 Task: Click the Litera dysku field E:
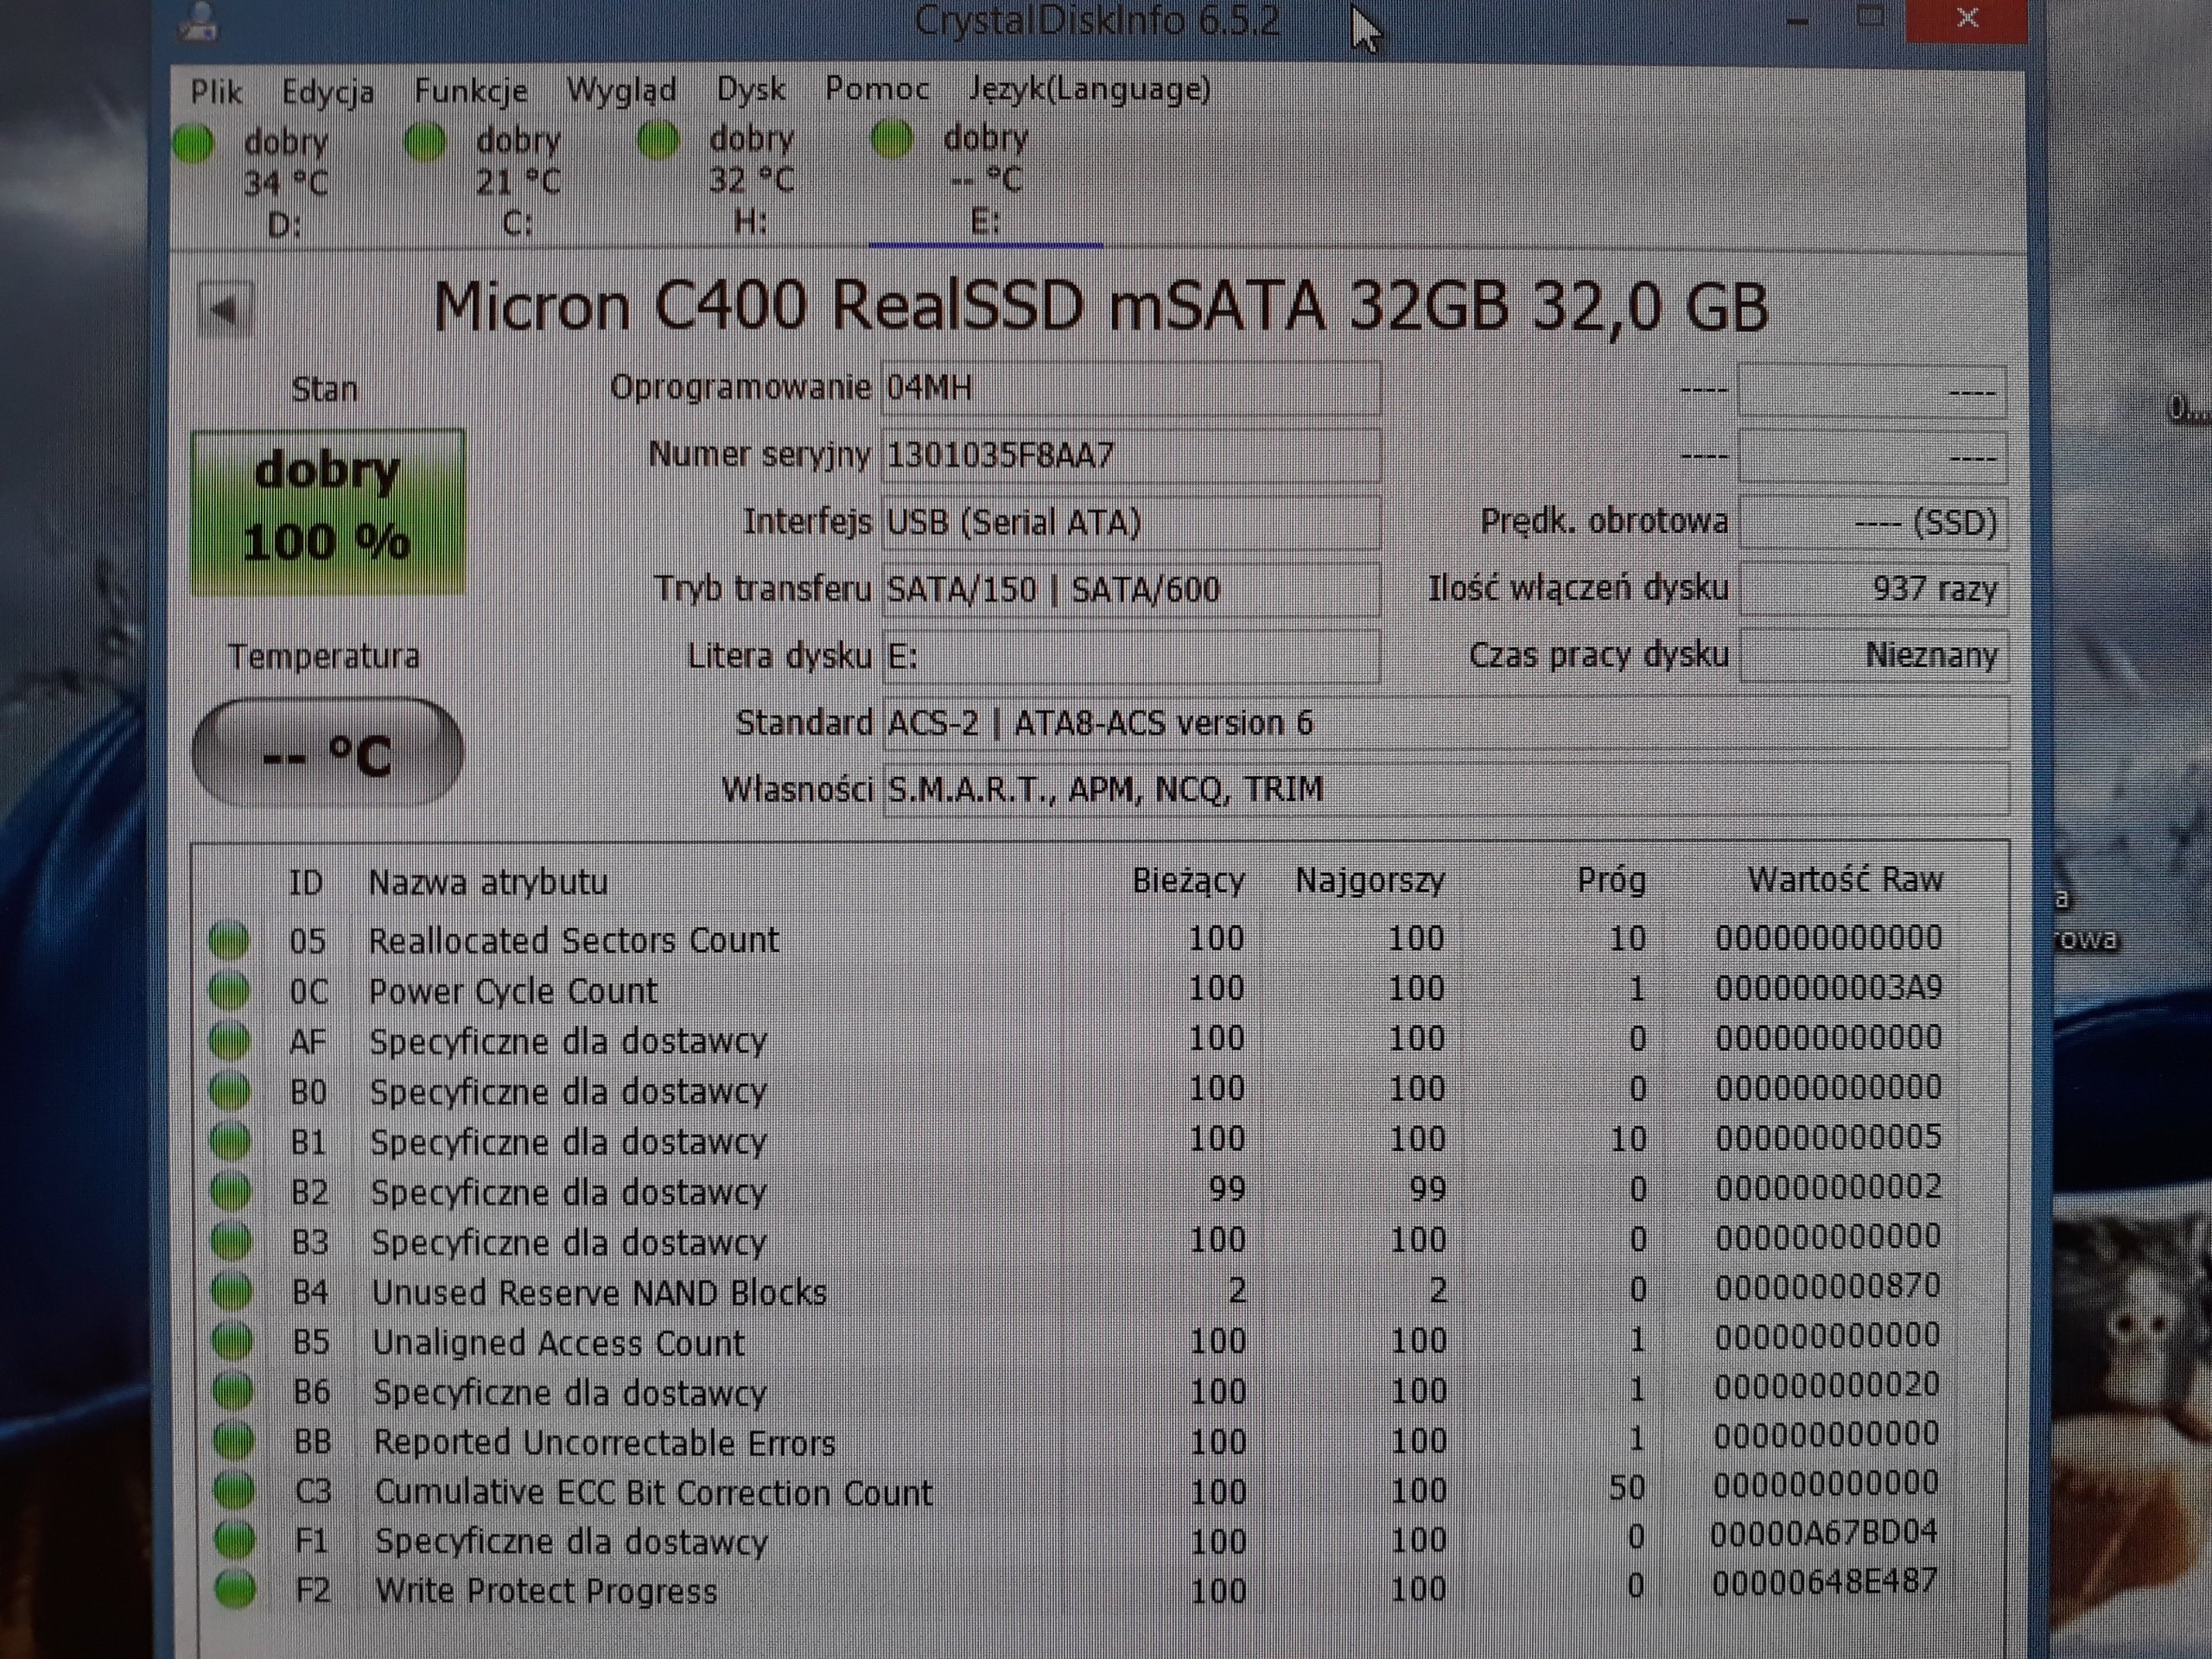1131,657
